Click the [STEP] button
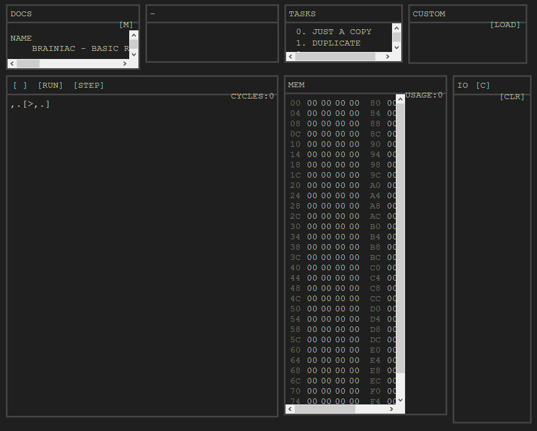The image size is (537, 431). click(89, 86)
